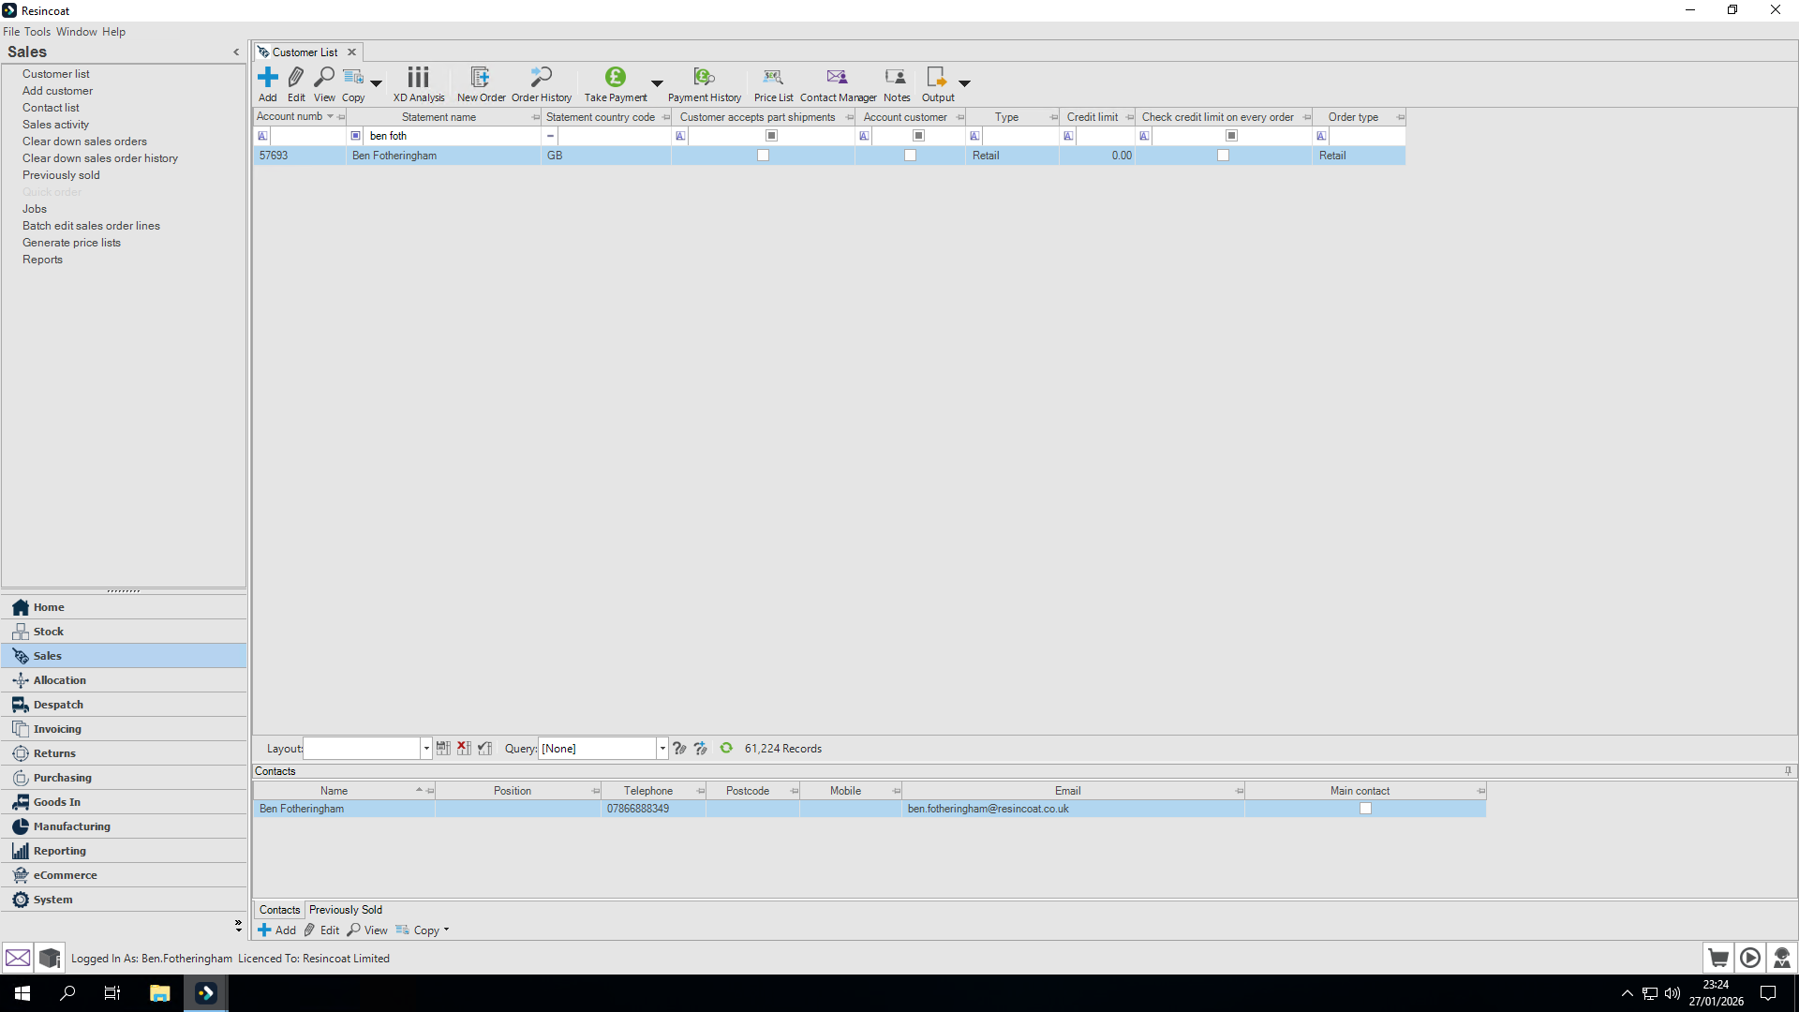Open Sales activity in sidebar

point(55,125)
